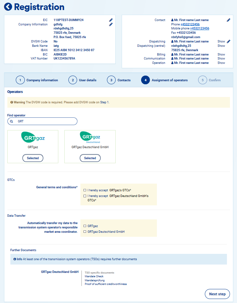Click the person icon next to Billing name

click(x=172, y=55)
